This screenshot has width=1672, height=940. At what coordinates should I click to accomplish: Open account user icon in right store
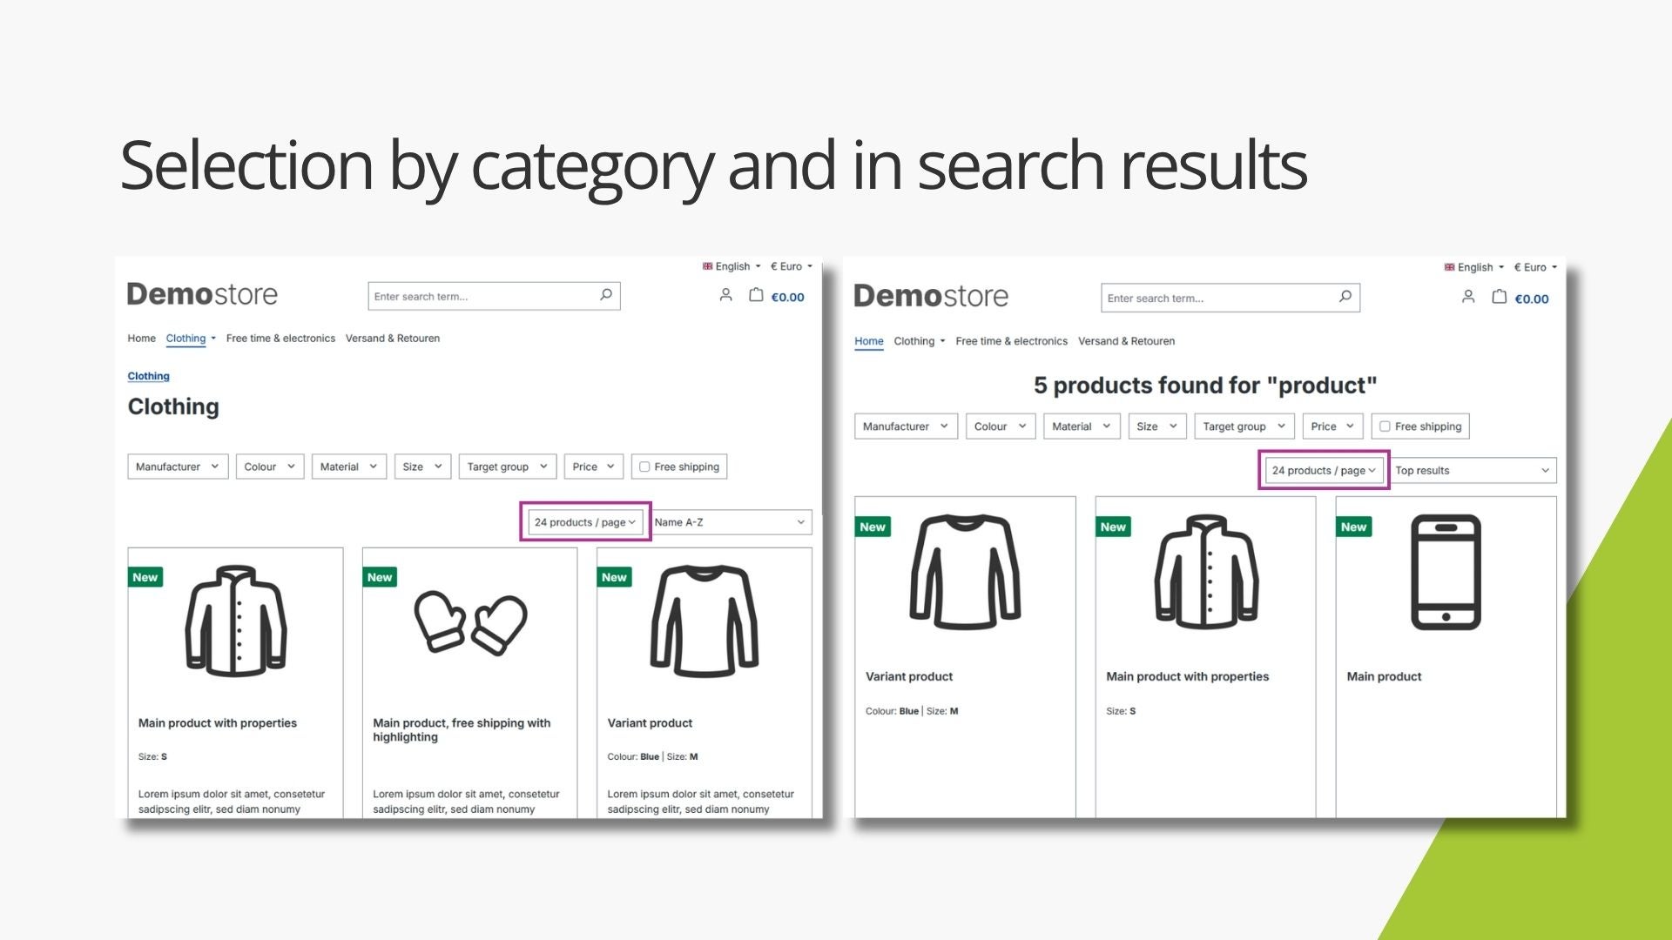[x=1468, y=297]
